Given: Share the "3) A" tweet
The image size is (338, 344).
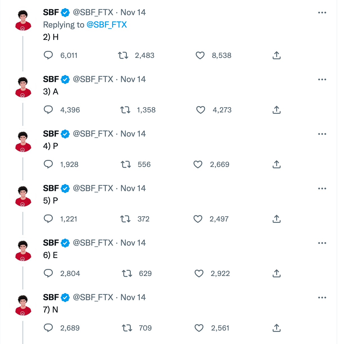Looking at the screenshot, I should tap(276, 110).
